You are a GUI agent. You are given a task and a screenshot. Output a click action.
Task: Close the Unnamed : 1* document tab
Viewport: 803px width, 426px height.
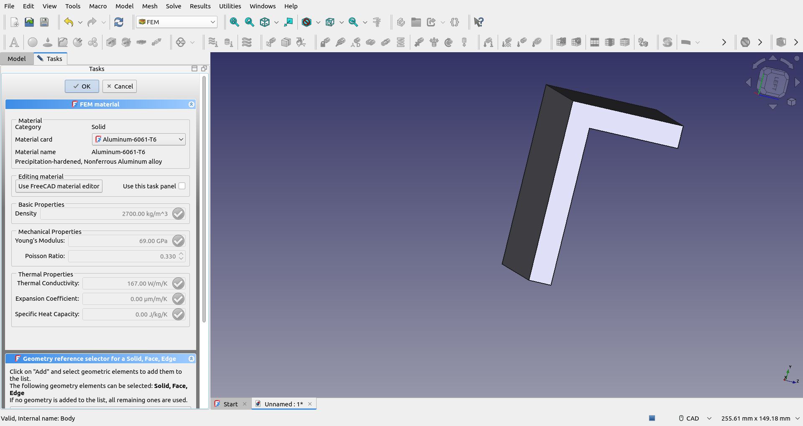[310, 404]
